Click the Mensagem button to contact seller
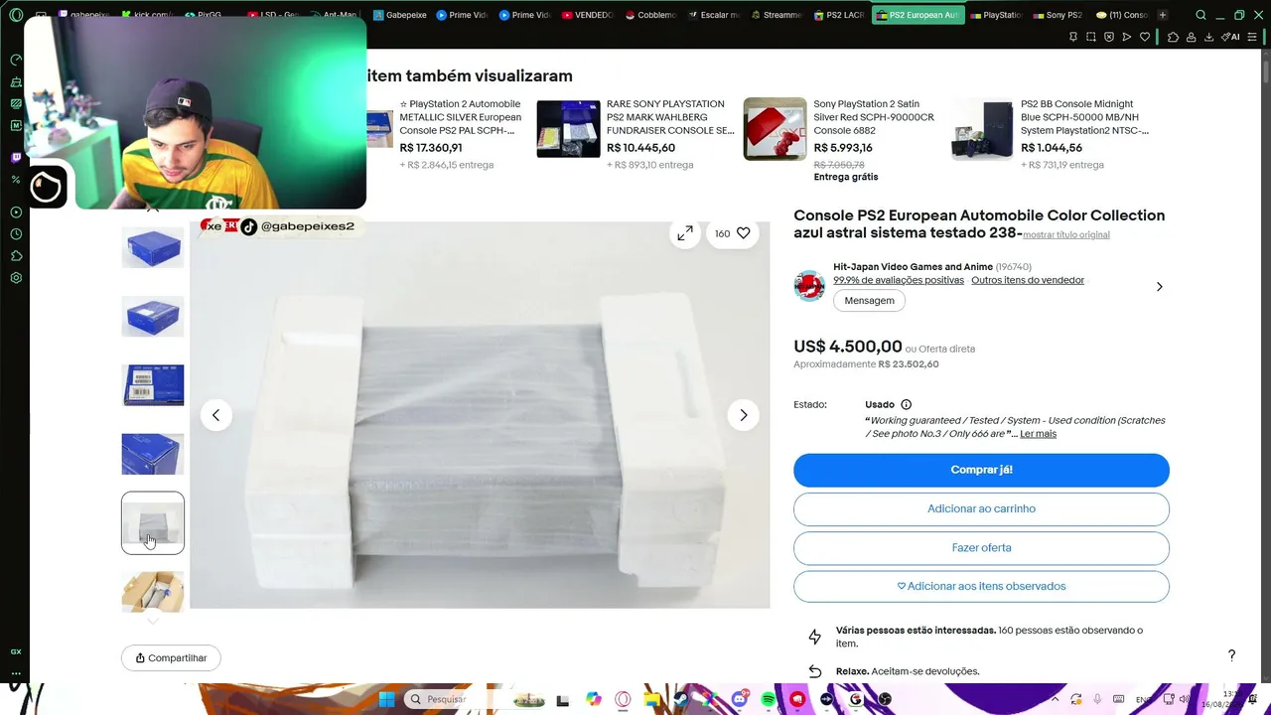This screenshot has width=1271, height=715. click(x=869, y=301)
